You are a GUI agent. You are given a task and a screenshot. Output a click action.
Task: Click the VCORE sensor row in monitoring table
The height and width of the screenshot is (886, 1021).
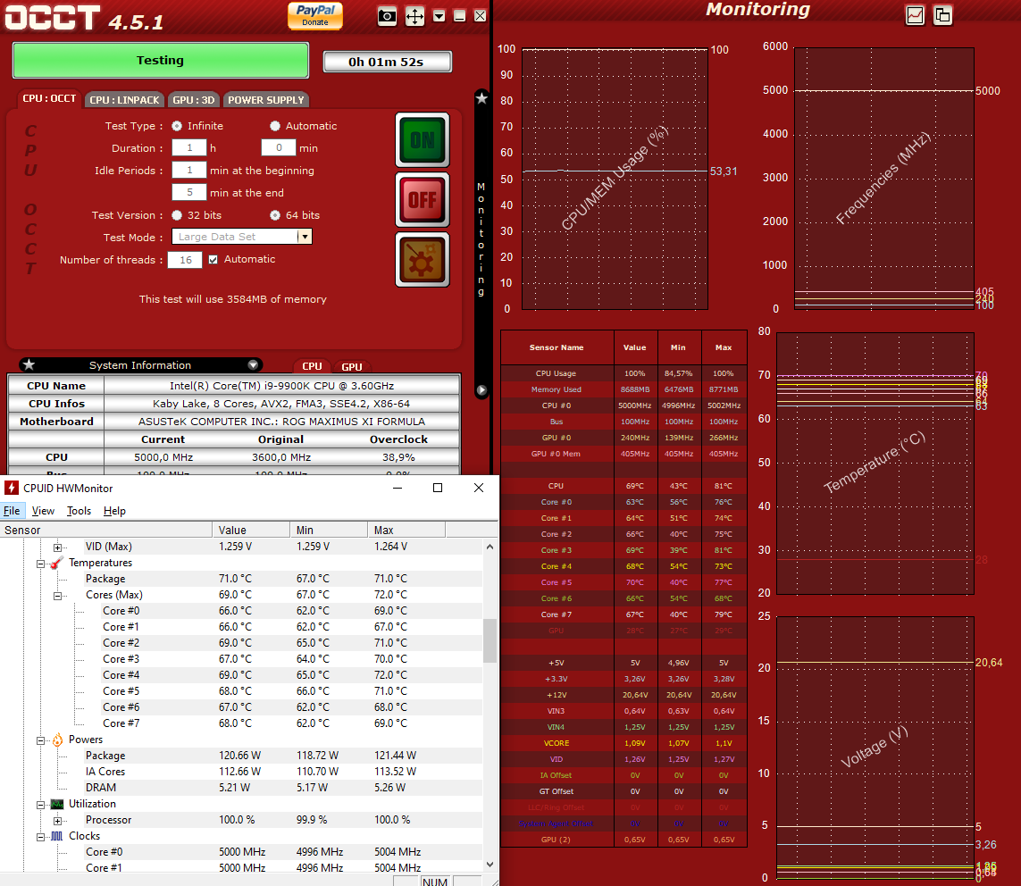coord(623,743)
